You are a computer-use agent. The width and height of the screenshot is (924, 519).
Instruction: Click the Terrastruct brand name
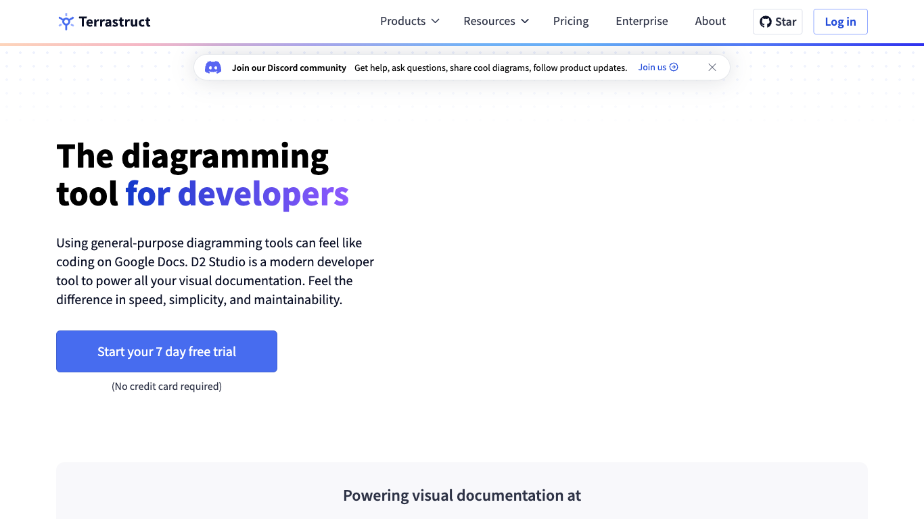115,22
